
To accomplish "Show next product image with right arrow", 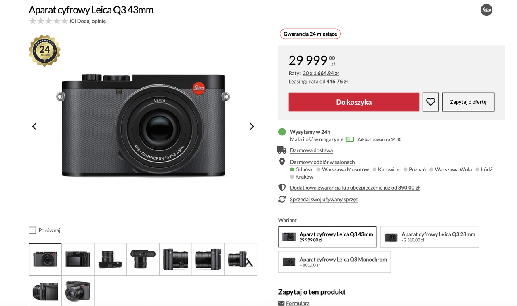I will coord(252,127).
